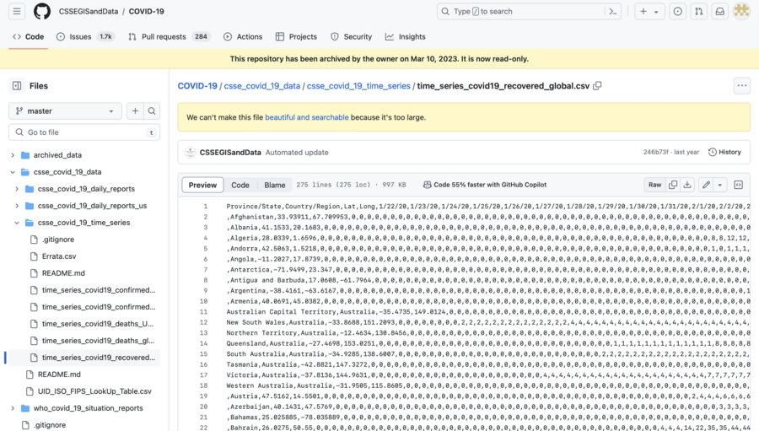Open the pull requests icon in header

699,11
